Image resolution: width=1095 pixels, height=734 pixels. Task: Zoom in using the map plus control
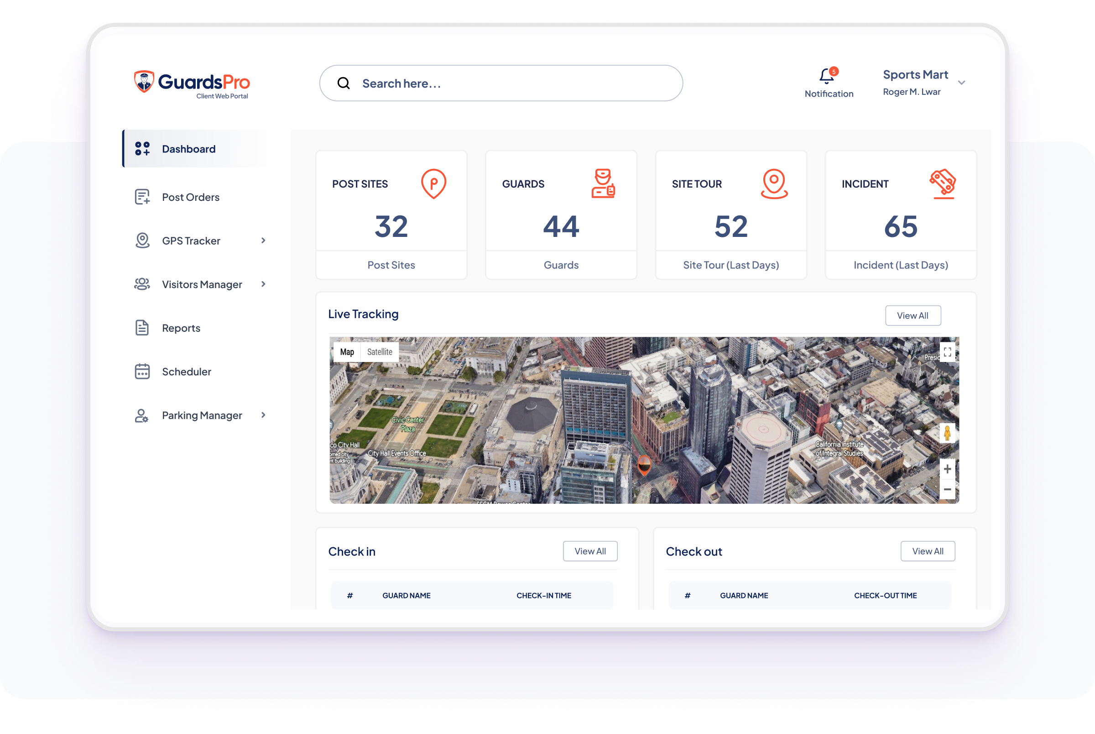tap(948, 469)
